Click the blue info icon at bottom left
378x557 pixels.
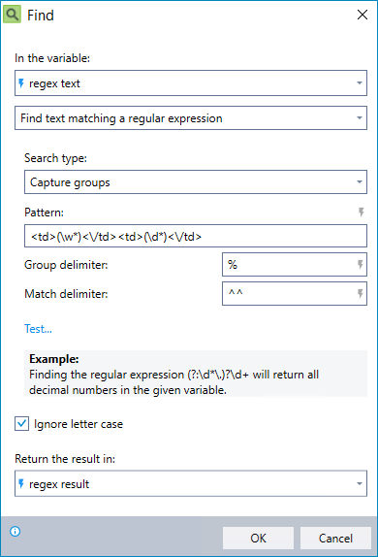point(15,532)
